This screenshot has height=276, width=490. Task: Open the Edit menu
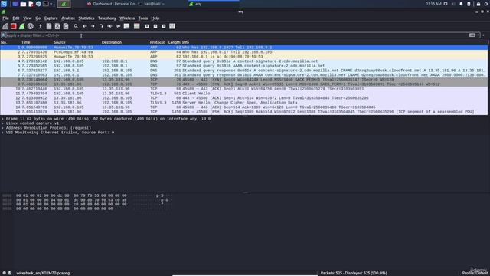(16, 18)
